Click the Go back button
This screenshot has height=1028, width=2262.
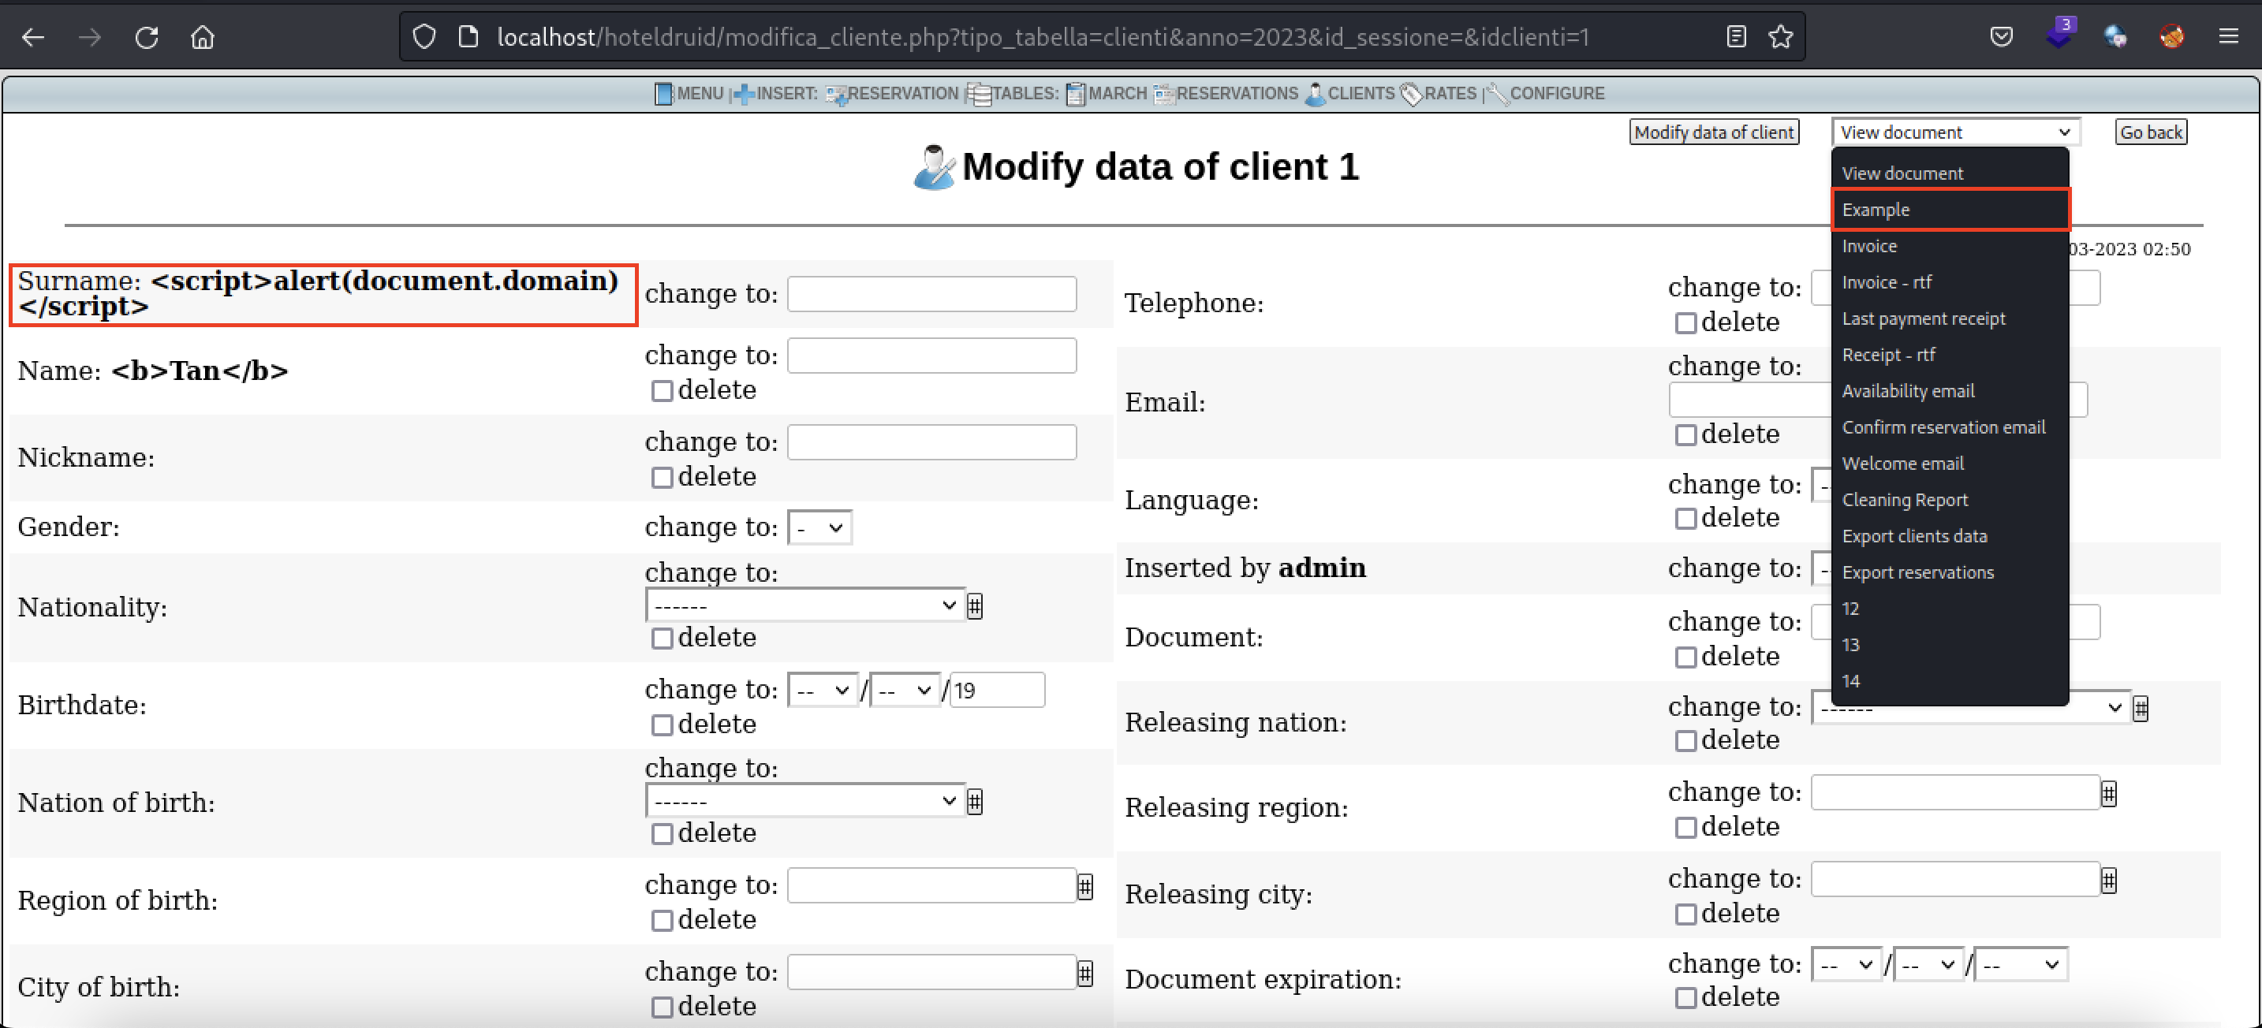click(x=2151, y=132)
